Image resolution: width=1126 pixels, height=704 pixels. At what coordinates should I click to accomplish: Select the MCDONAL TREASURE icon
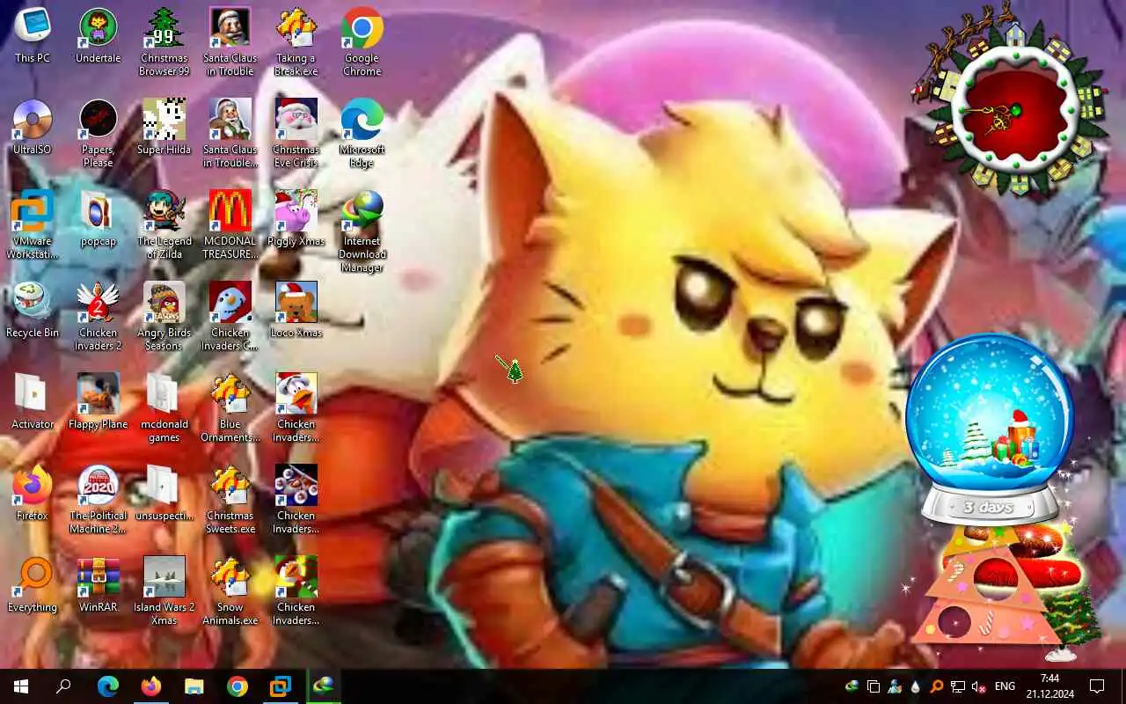230,224
